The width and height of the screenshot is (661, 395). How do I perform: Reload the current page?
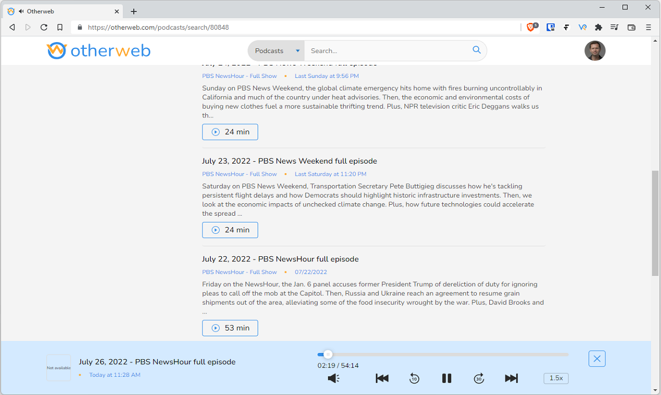[x=44, y=27]
